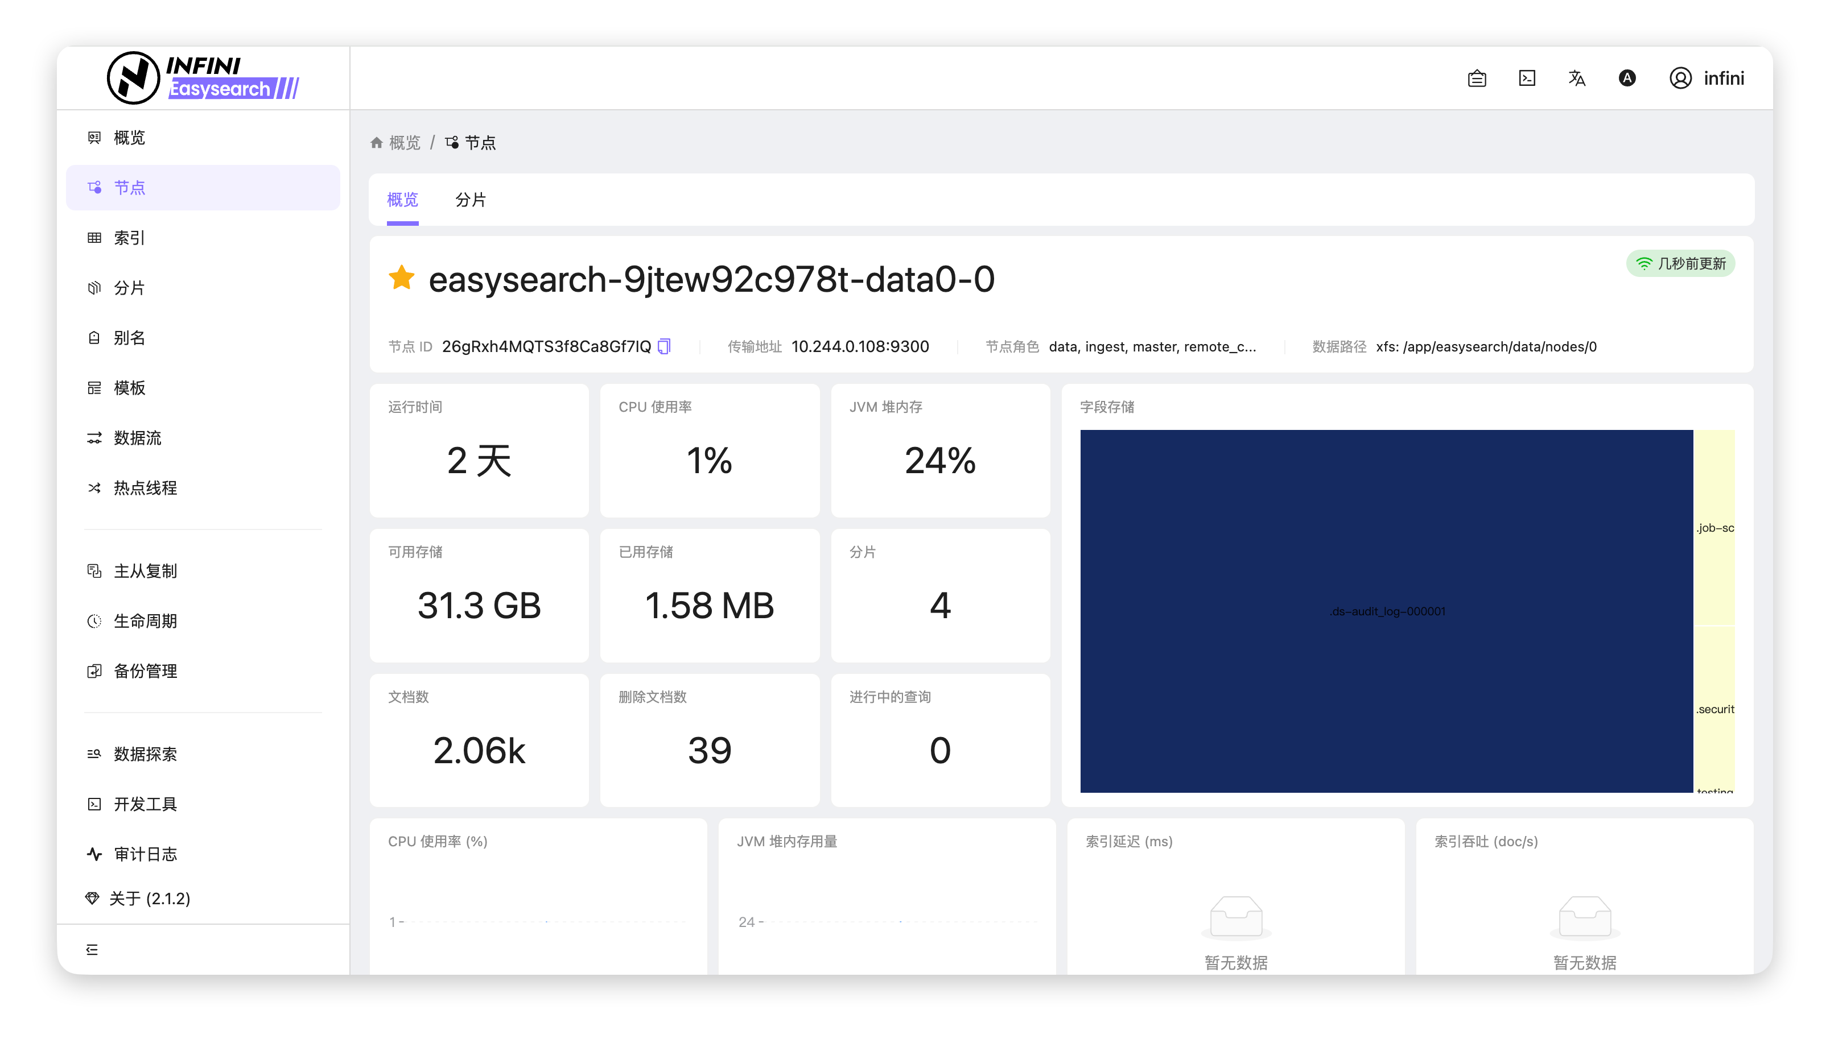
Task: Open the terminal console icon in header
Action: point(1527,78)
